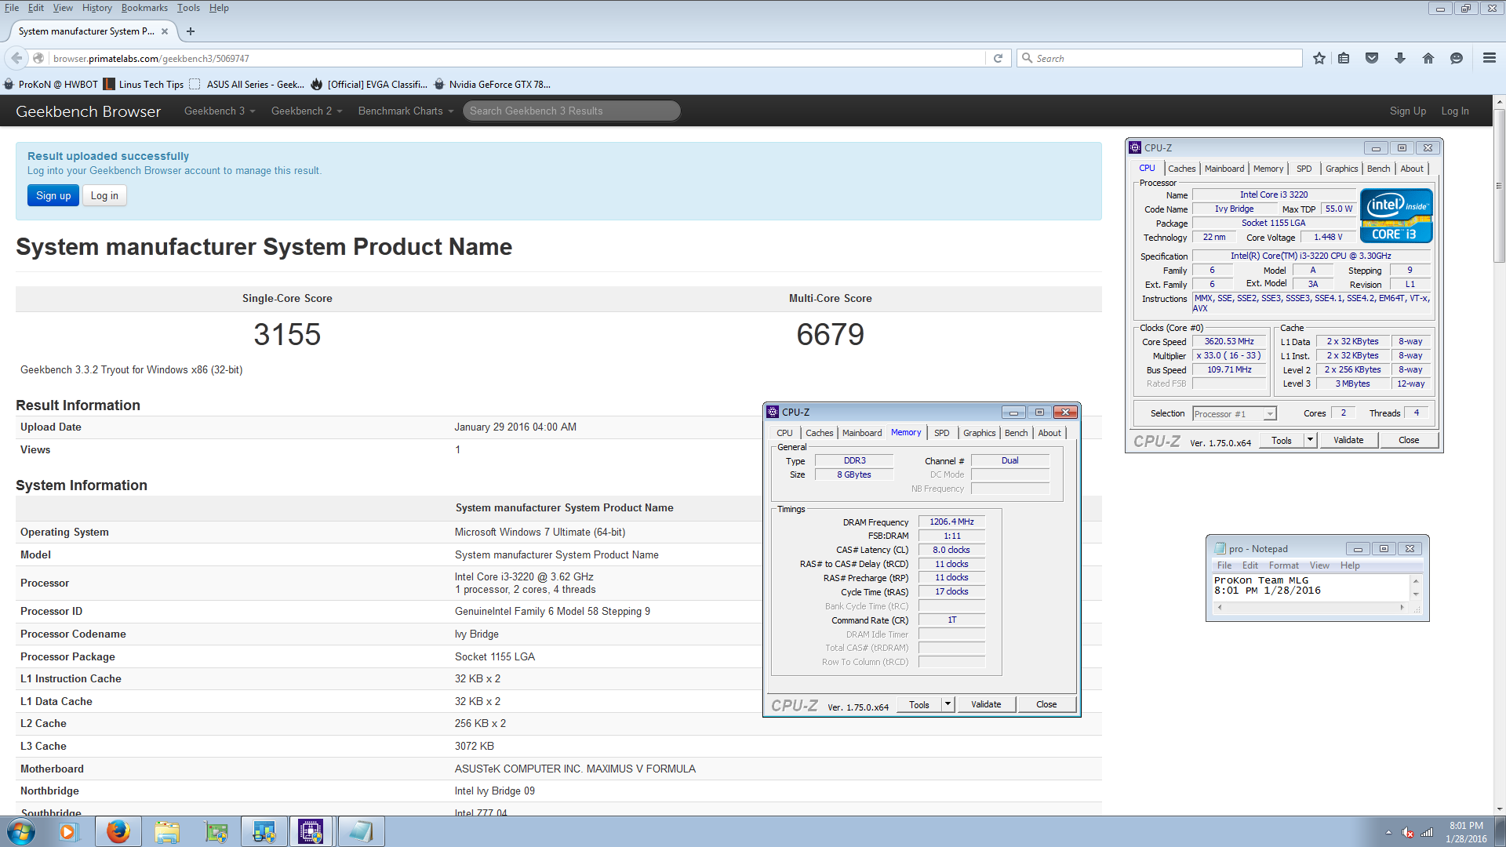
Task: Click the network signal tray icon
Action: click(x=1428, y=832)
